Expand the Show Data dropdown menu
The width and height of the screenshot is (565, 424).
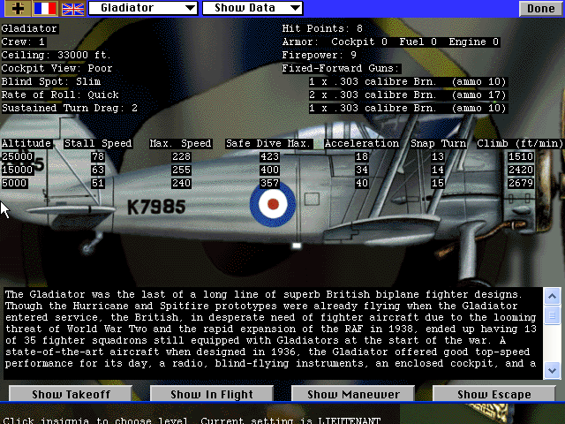252,8
